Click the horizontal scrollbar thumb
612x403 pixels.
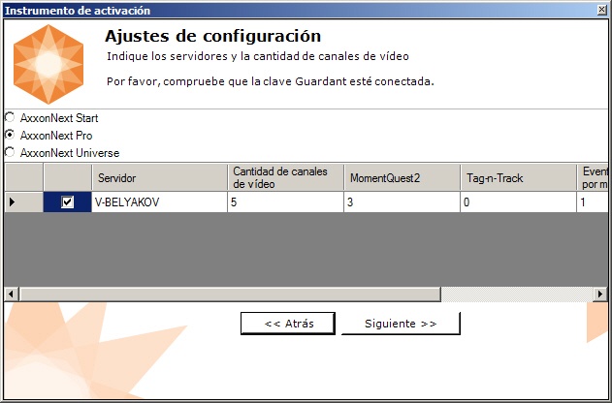pos(230,294)
